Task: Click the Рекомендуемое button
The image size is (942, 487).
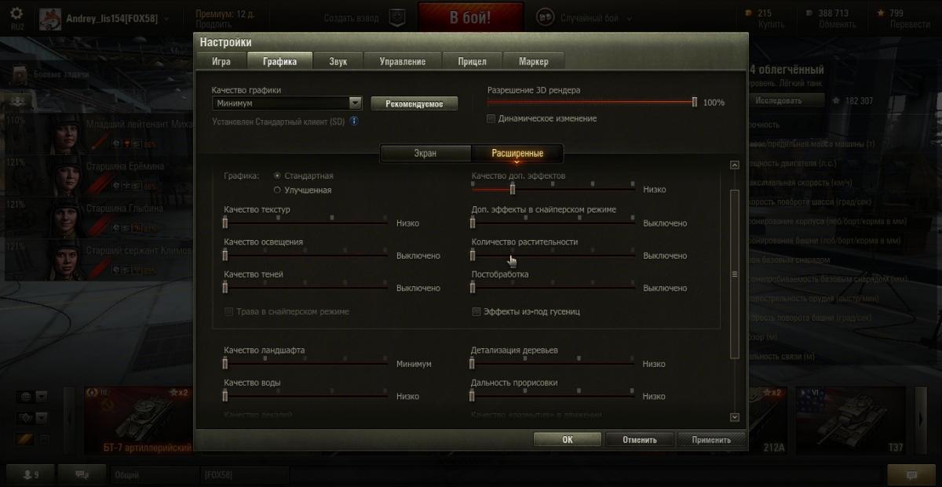Action: click(x=414, y=104)
